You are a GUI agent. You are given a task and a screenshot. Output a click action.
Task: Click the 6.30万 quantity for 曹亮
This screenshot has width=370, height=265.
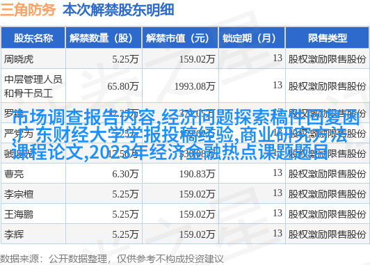click(125, 174)
